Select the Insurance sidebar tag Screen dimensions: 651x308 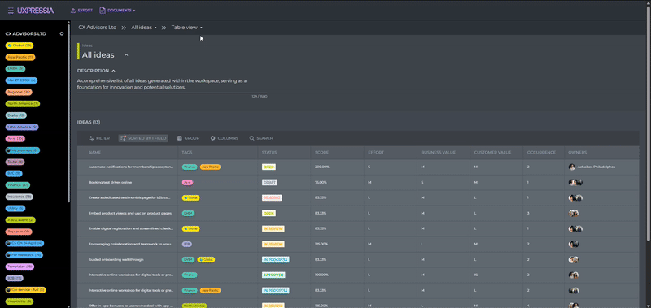point(19,197)
